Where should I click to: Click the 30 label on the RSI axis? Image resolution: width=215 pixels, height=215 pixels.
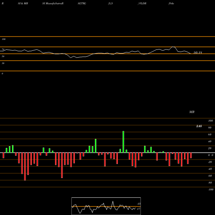coord(3,63)
